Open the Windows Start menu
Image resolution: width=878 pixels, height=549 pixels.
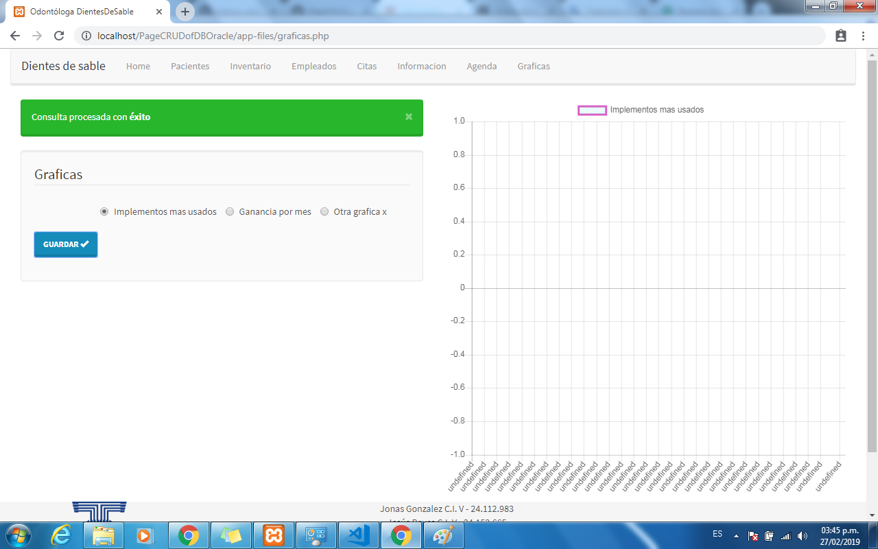coord(17,535)
